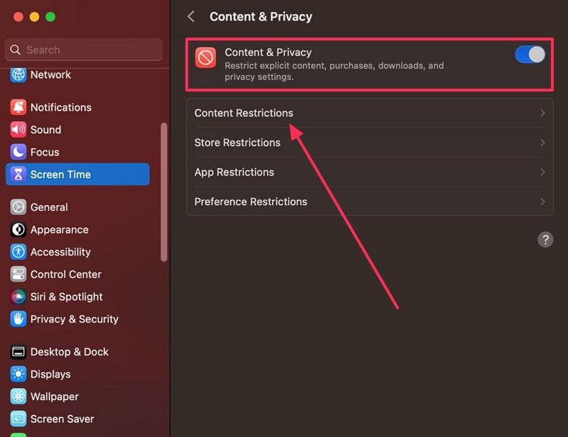Click the Notifications bell icon

pyautogui.click(x=18, y=107)
